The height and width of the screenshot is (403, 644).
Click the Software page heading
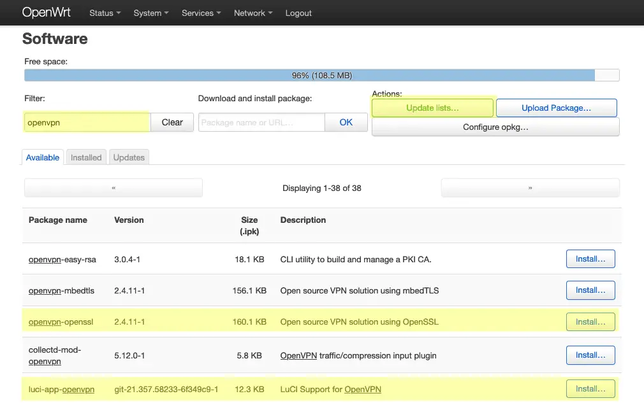55,39
